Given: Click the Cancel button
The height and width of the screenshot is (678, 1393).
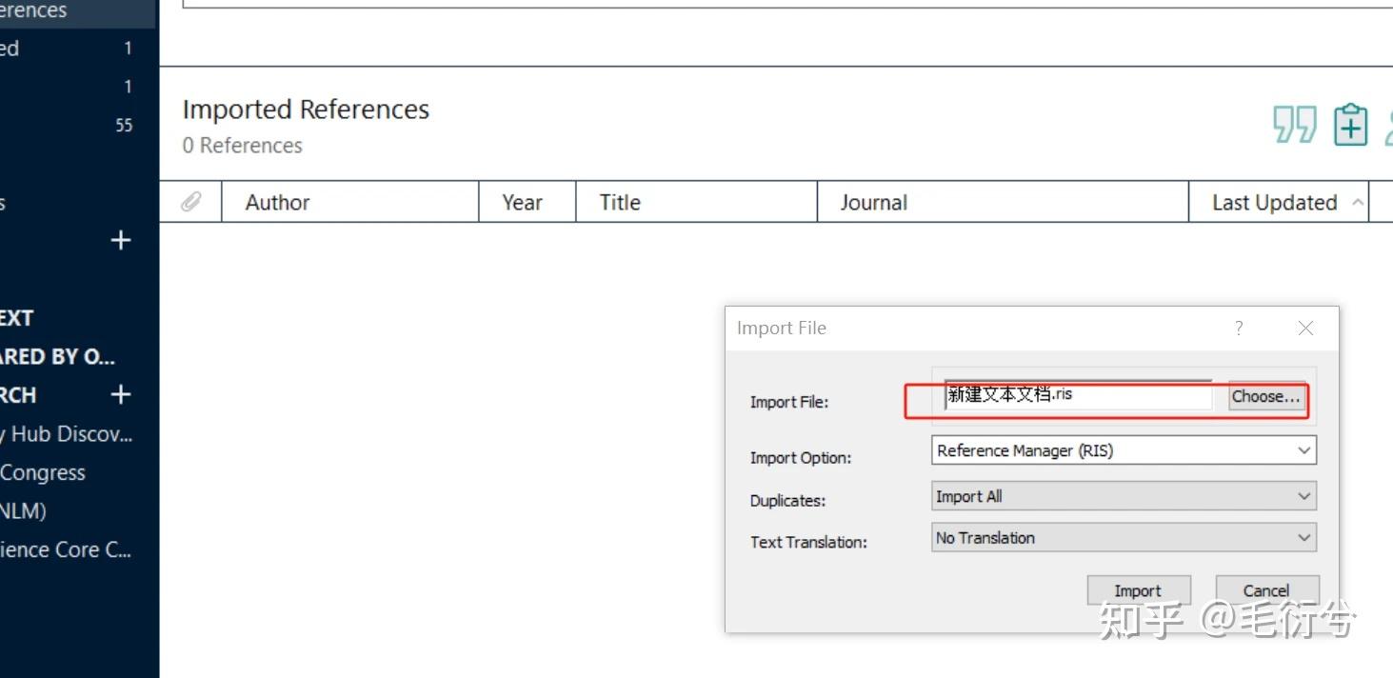Looking at the screenshot, I should 1266,590.
